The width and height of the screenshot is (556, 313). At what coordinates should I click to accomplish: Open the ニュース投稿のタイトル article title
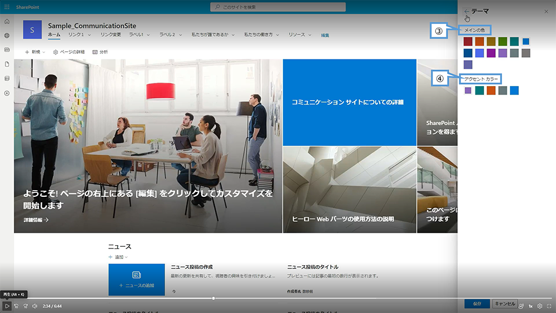312,267
